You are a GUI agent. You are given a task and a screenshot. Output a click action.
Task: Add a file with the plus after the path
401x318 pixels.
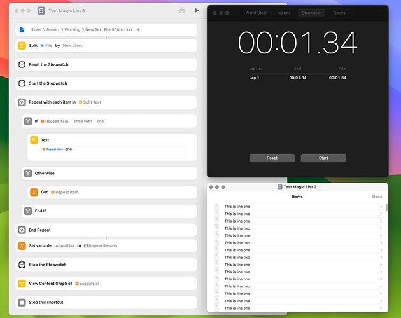click(138, 30)
